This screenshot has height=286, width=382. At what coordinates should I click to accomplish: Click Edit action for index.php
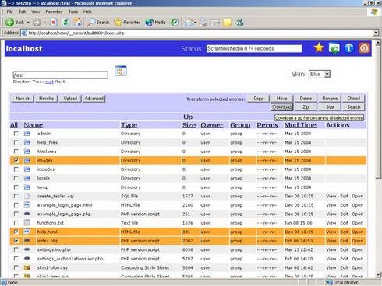(x=345, y=241)
